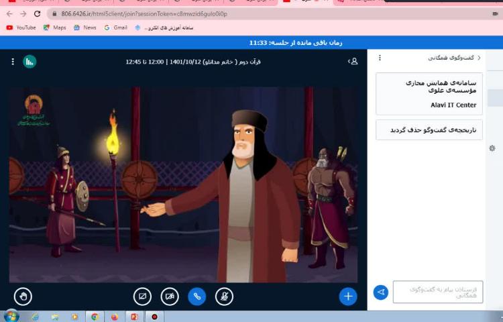The height and width of the screenshot is (322, 503).
Task: Click settings gear on right edge
Action: click(x=492, y=148)
